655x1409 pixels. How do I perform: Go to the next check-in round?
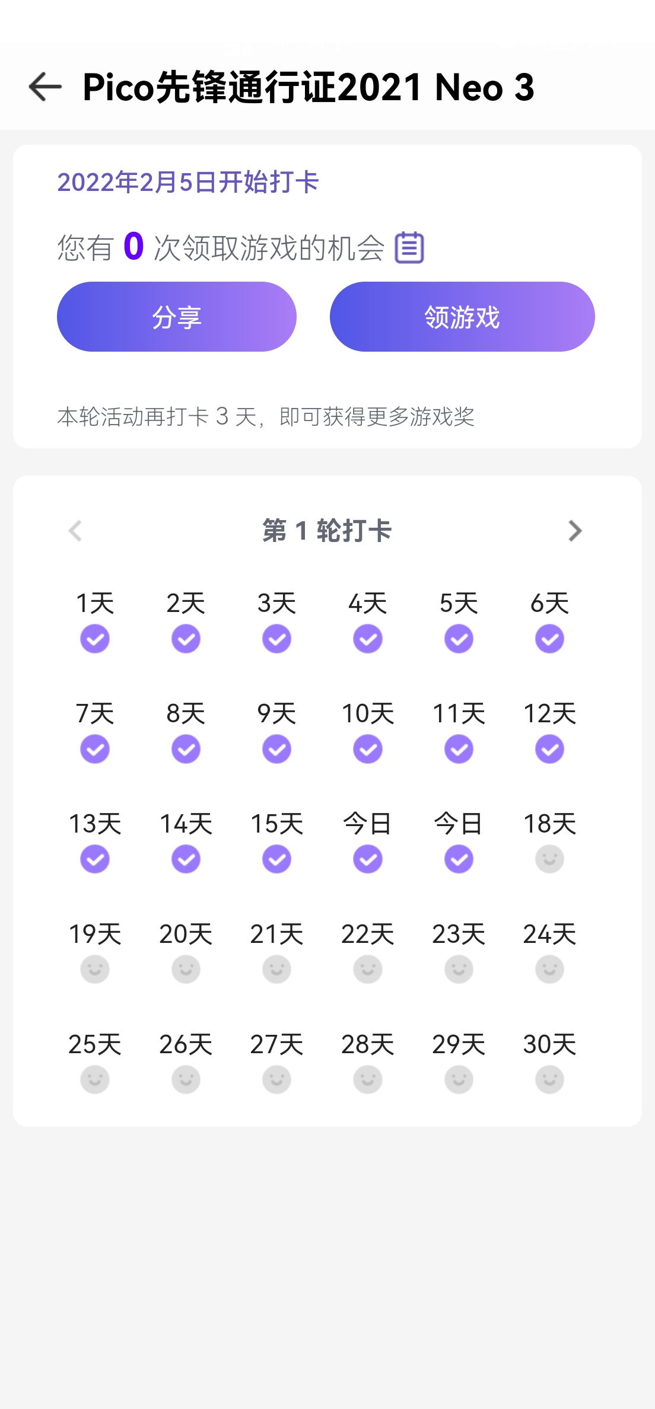pos(574,531)
